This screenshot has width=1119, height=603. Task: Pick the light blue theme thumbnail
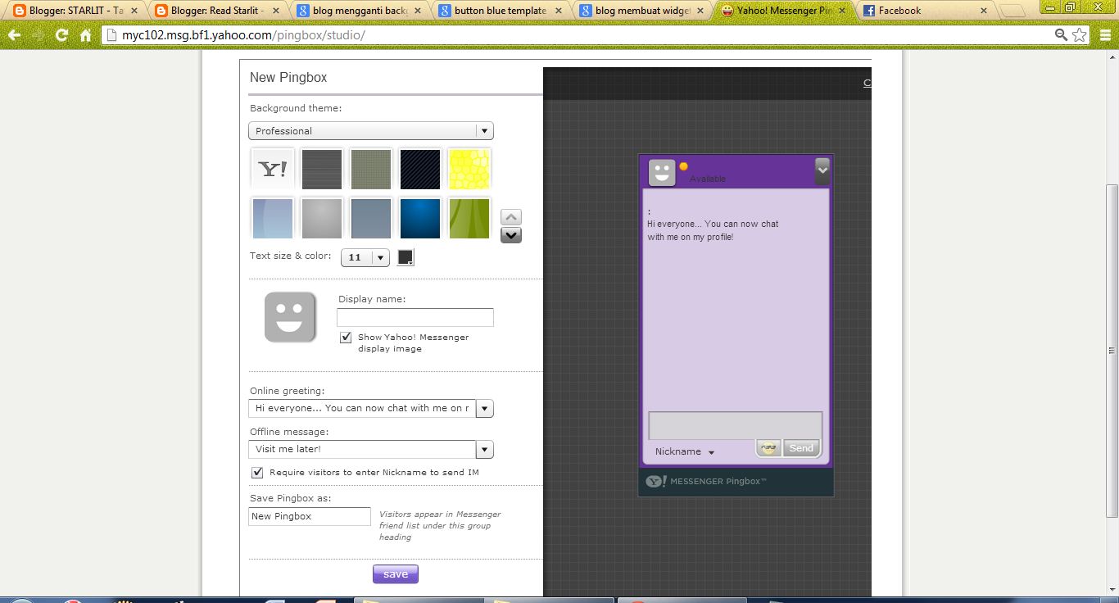273,218
